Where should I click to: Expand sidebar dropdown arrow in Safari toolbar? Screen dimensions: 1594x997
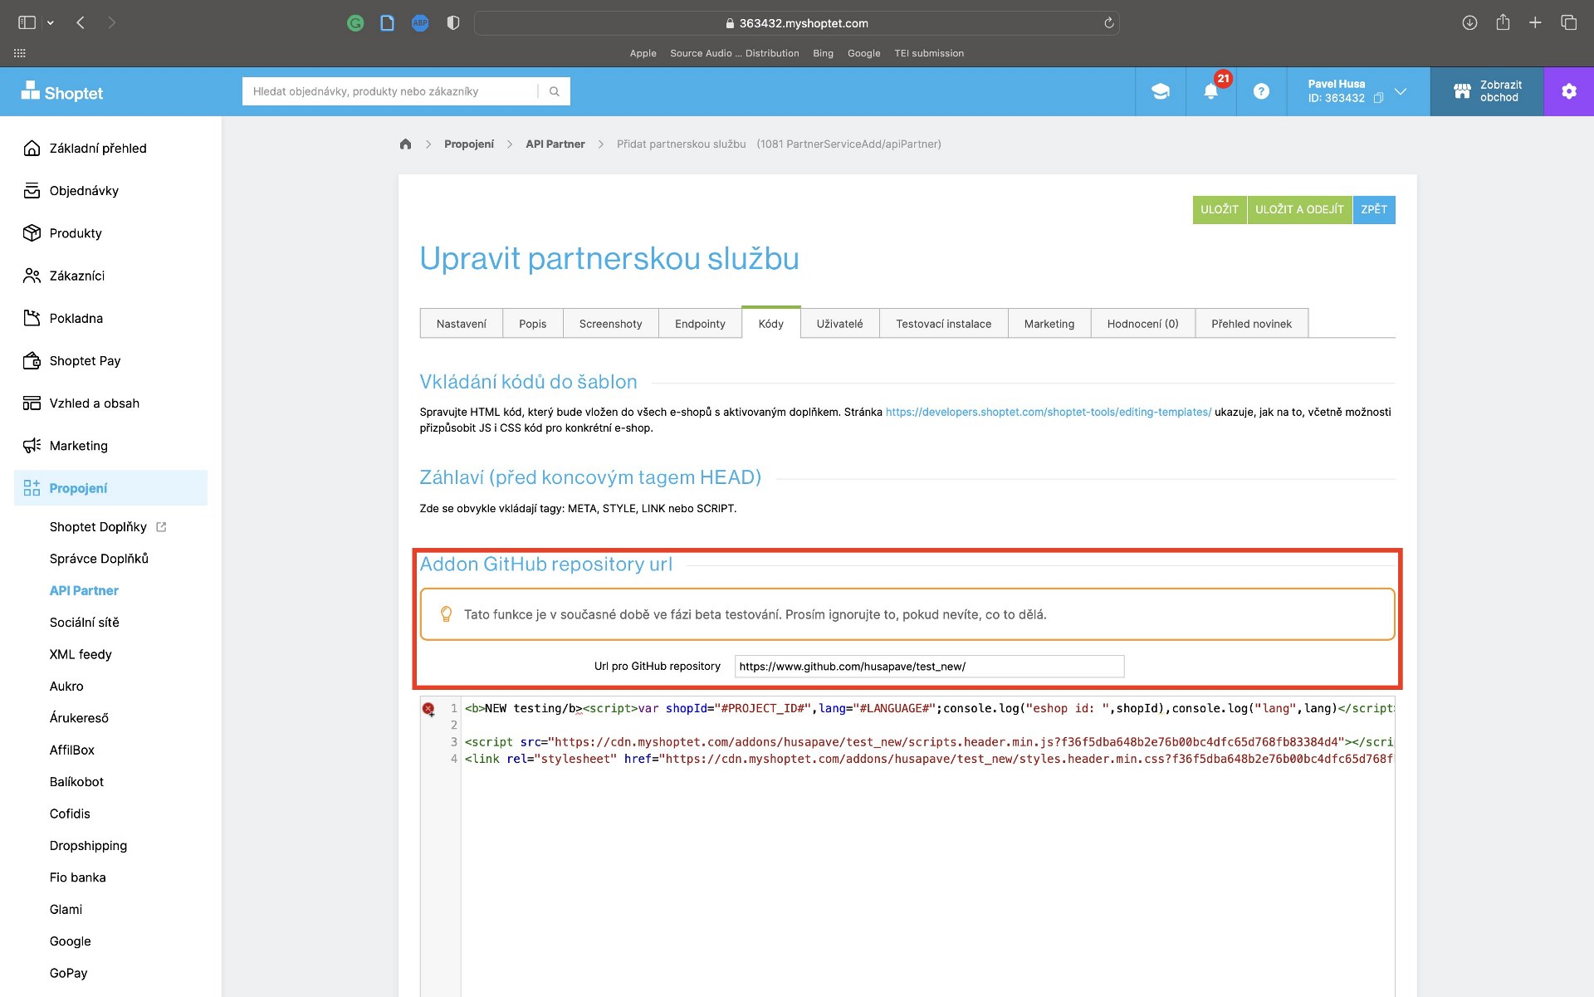click(x=51, y=23)
